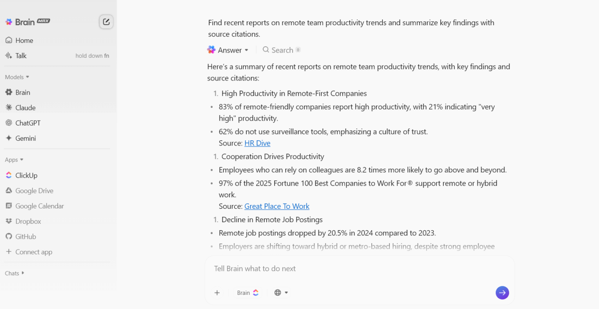Open the Great Place To Work link
This screenshot has height=309, width=599.
point(276,206)
